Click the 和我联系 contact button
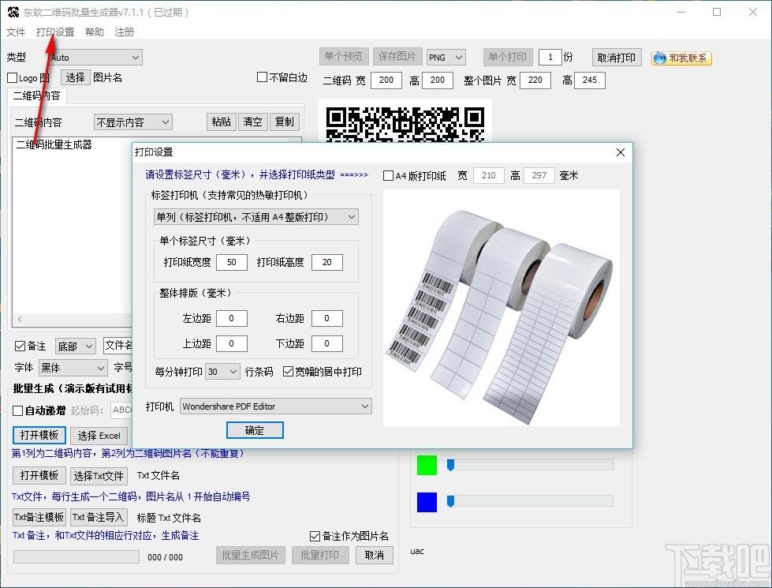Screen dimensions: 772x588 point(681,58)
